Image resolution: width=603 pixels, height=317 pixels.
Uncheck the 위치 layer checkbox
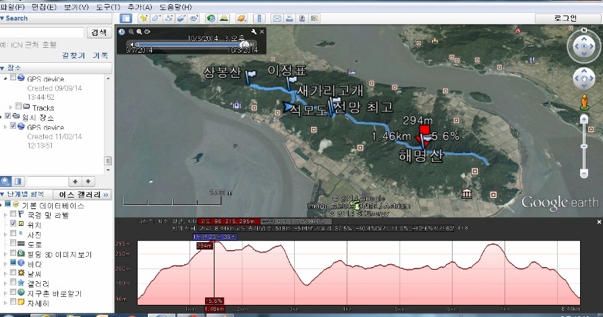[x=13, y=223]
